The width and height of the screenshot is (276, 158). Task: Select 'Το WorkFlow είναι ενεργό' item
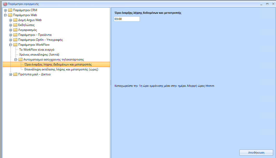(x=37, y=50)
